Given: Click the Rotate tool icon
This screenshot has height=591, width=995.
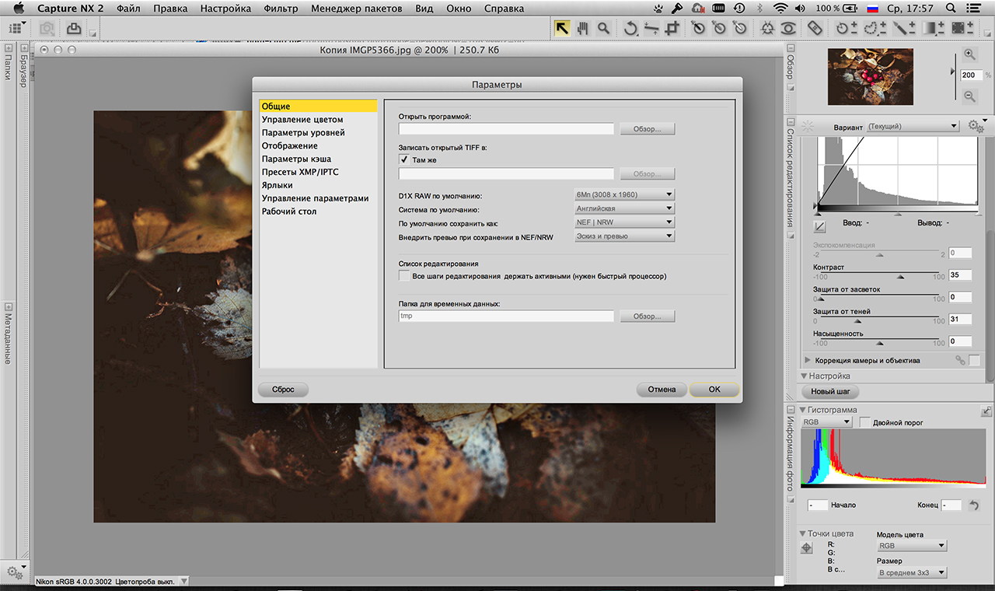Looking at the screenshot, I should pyautogui.click(x=631, y=28).
